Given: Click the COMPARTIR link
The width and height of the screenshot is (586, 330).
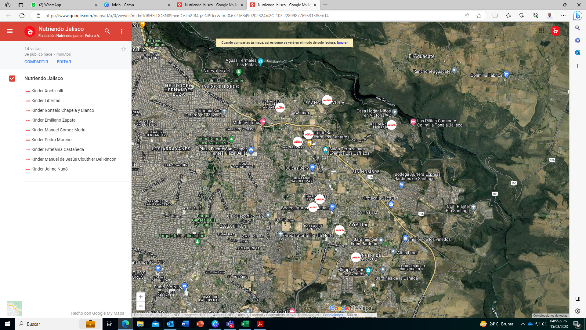Looking at the screenshot, I should tap(36, 62).
